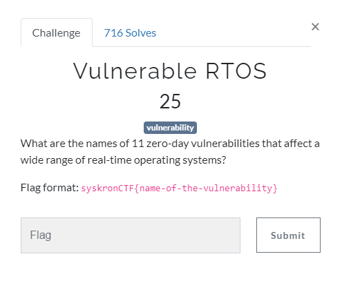The width and height of the screenshot is (342, 281).
Task: Open the 716 Solves tab
Action: 130,33
